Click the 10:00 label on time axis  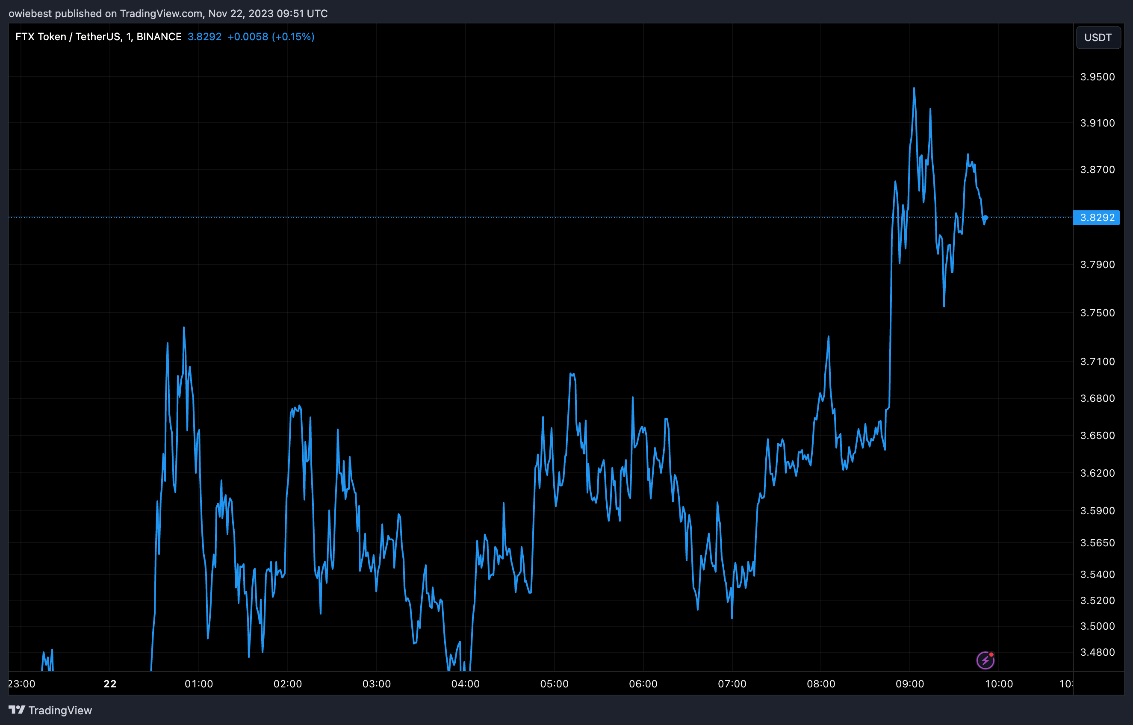pos(998,684)
